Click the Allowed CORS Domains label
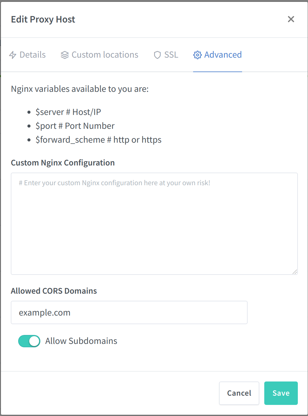Image resolution: width=308 pixels, height=416 pixels. [54, 291]
